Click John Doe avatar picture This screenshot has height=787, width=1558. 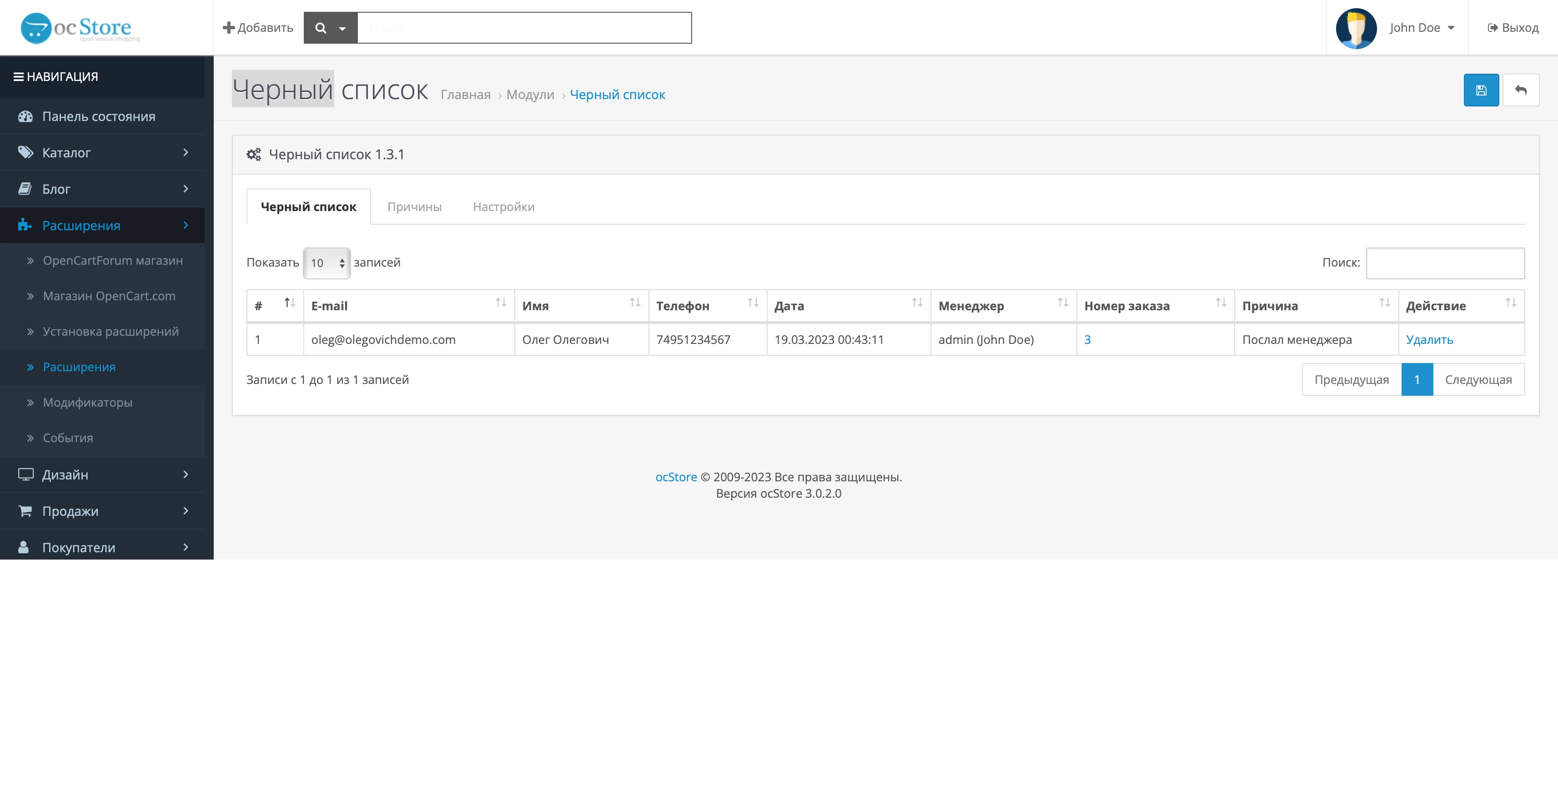click(x=1356, y=28)
